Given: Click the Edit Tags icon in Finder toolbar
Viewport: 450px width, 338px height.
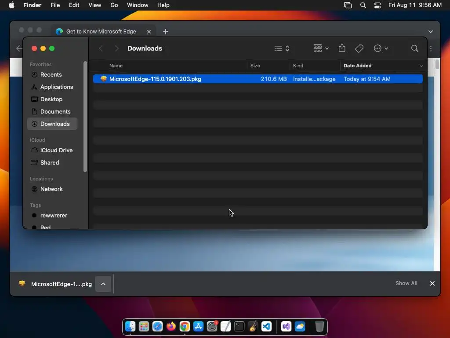Looking at the screenshot, I should 359,48.
